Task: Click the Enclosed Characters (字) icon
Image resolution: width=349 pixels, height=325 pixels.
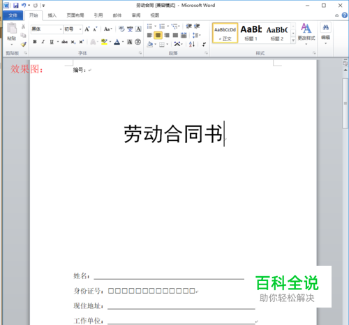Action: pyautogui.click(x=138, y=42)
